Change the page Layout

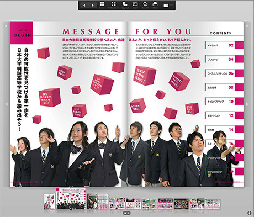125,6
